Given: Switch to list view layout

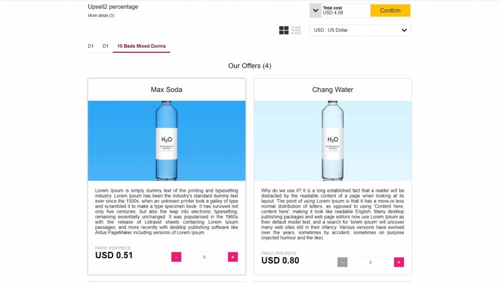Looking at the screenshot, I should pos(296,30).
